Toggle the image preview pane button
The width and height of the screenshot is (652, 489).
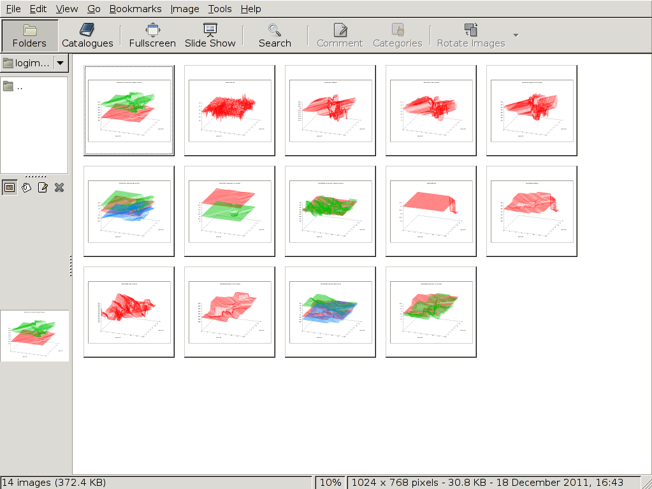10,187
